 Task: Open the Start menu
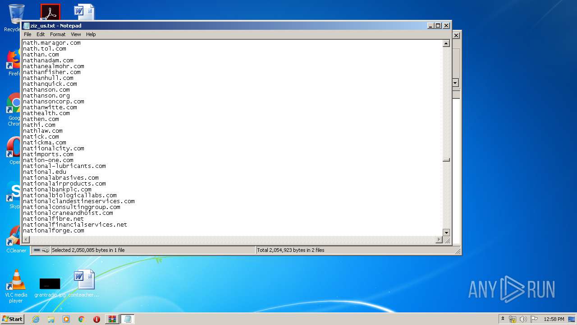pos(12,319)
